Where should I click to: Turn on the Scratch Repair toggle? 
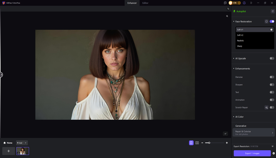coord(272,107)
